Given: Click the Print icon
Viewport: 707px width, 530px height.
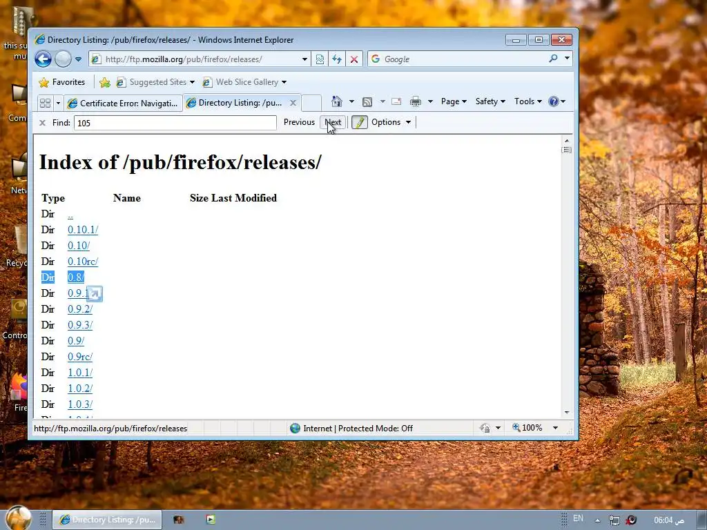Looking at the screenshot, I should [x=415, y=101].
